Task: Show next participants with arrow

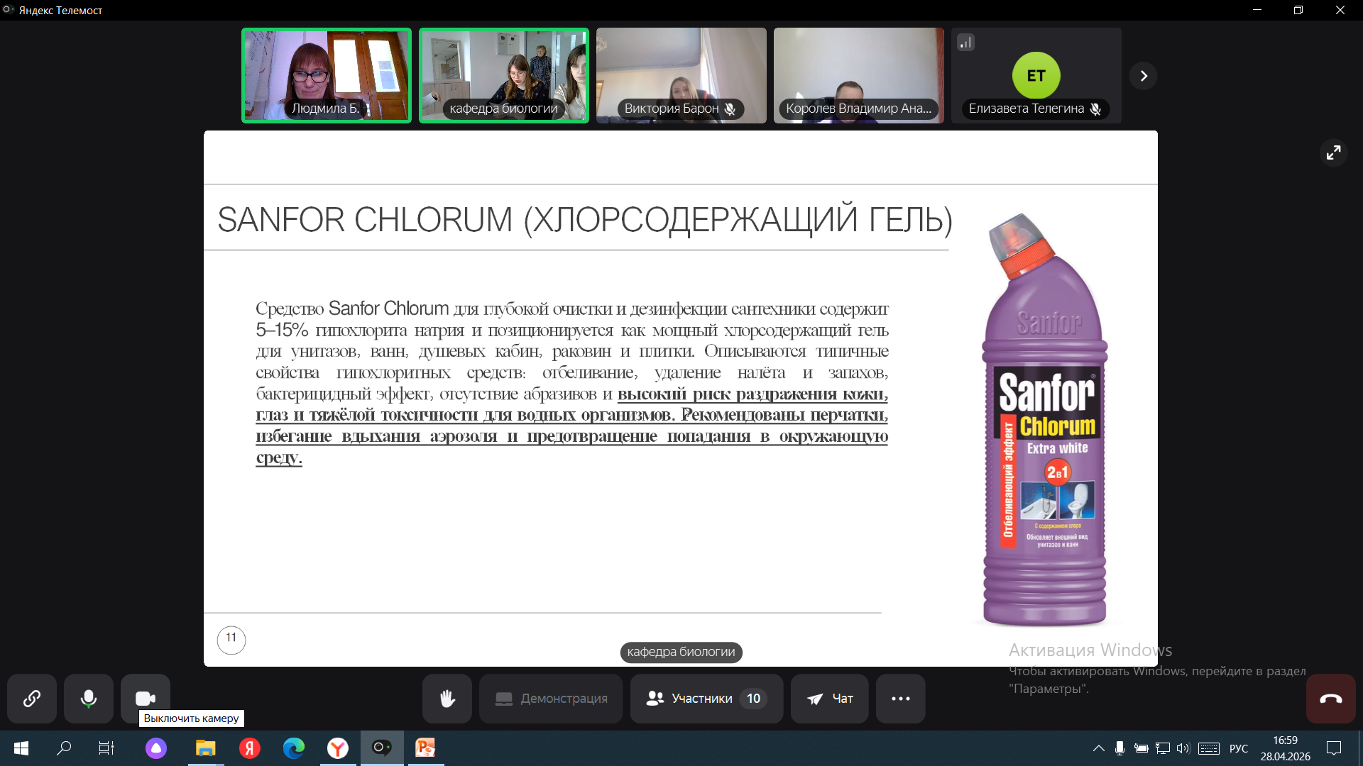Action: point(1143,76)
